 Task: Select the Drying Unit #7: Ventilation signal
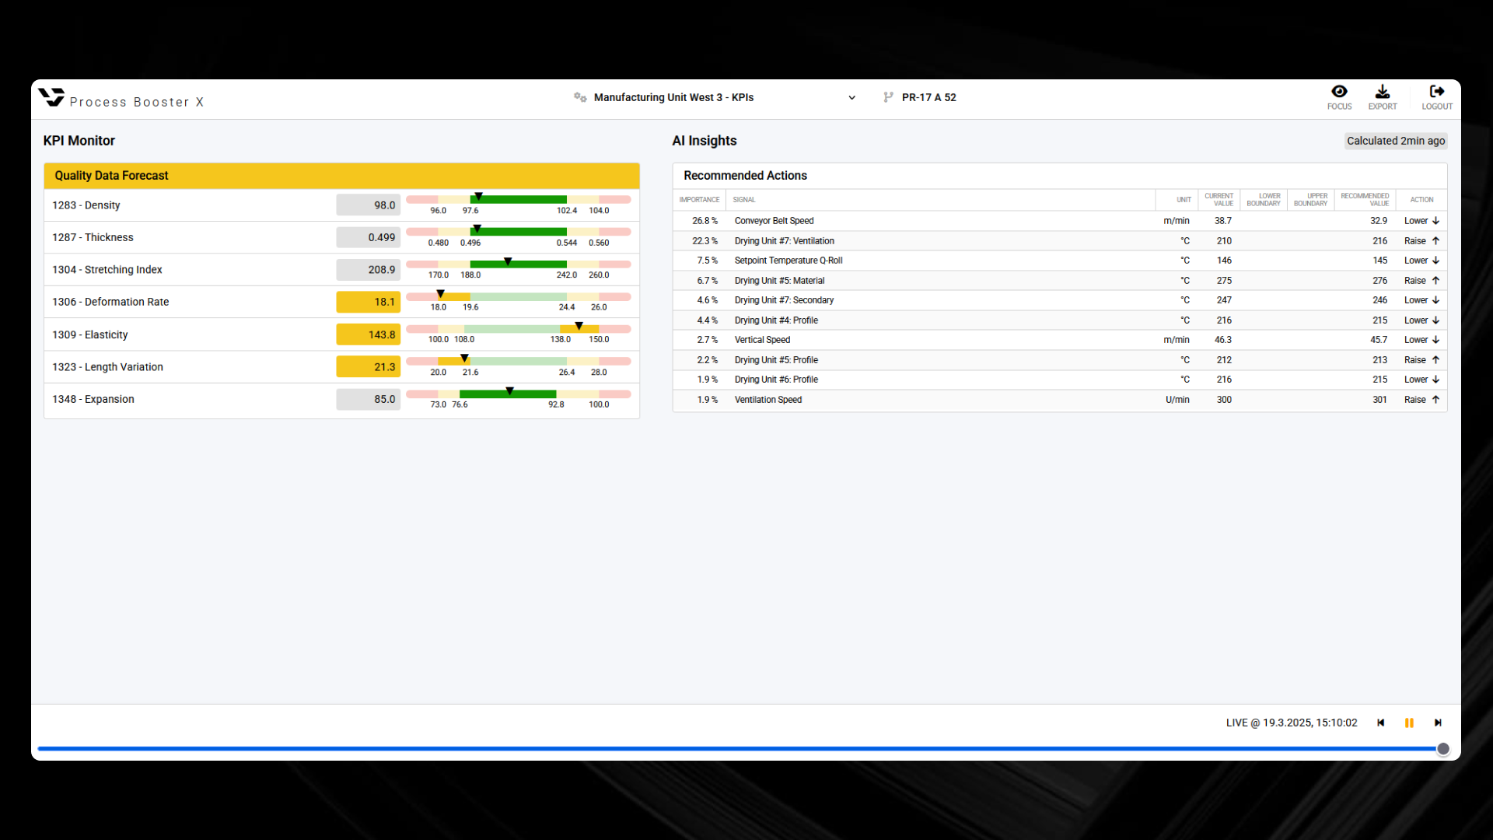[x=785, y=241]
